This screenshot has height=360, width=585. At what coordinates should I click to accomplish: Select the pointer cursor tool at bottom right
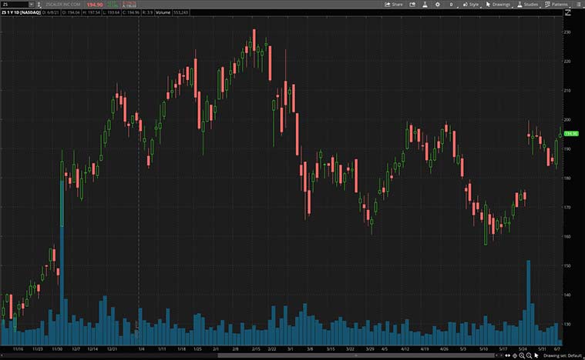pos(536,356)
